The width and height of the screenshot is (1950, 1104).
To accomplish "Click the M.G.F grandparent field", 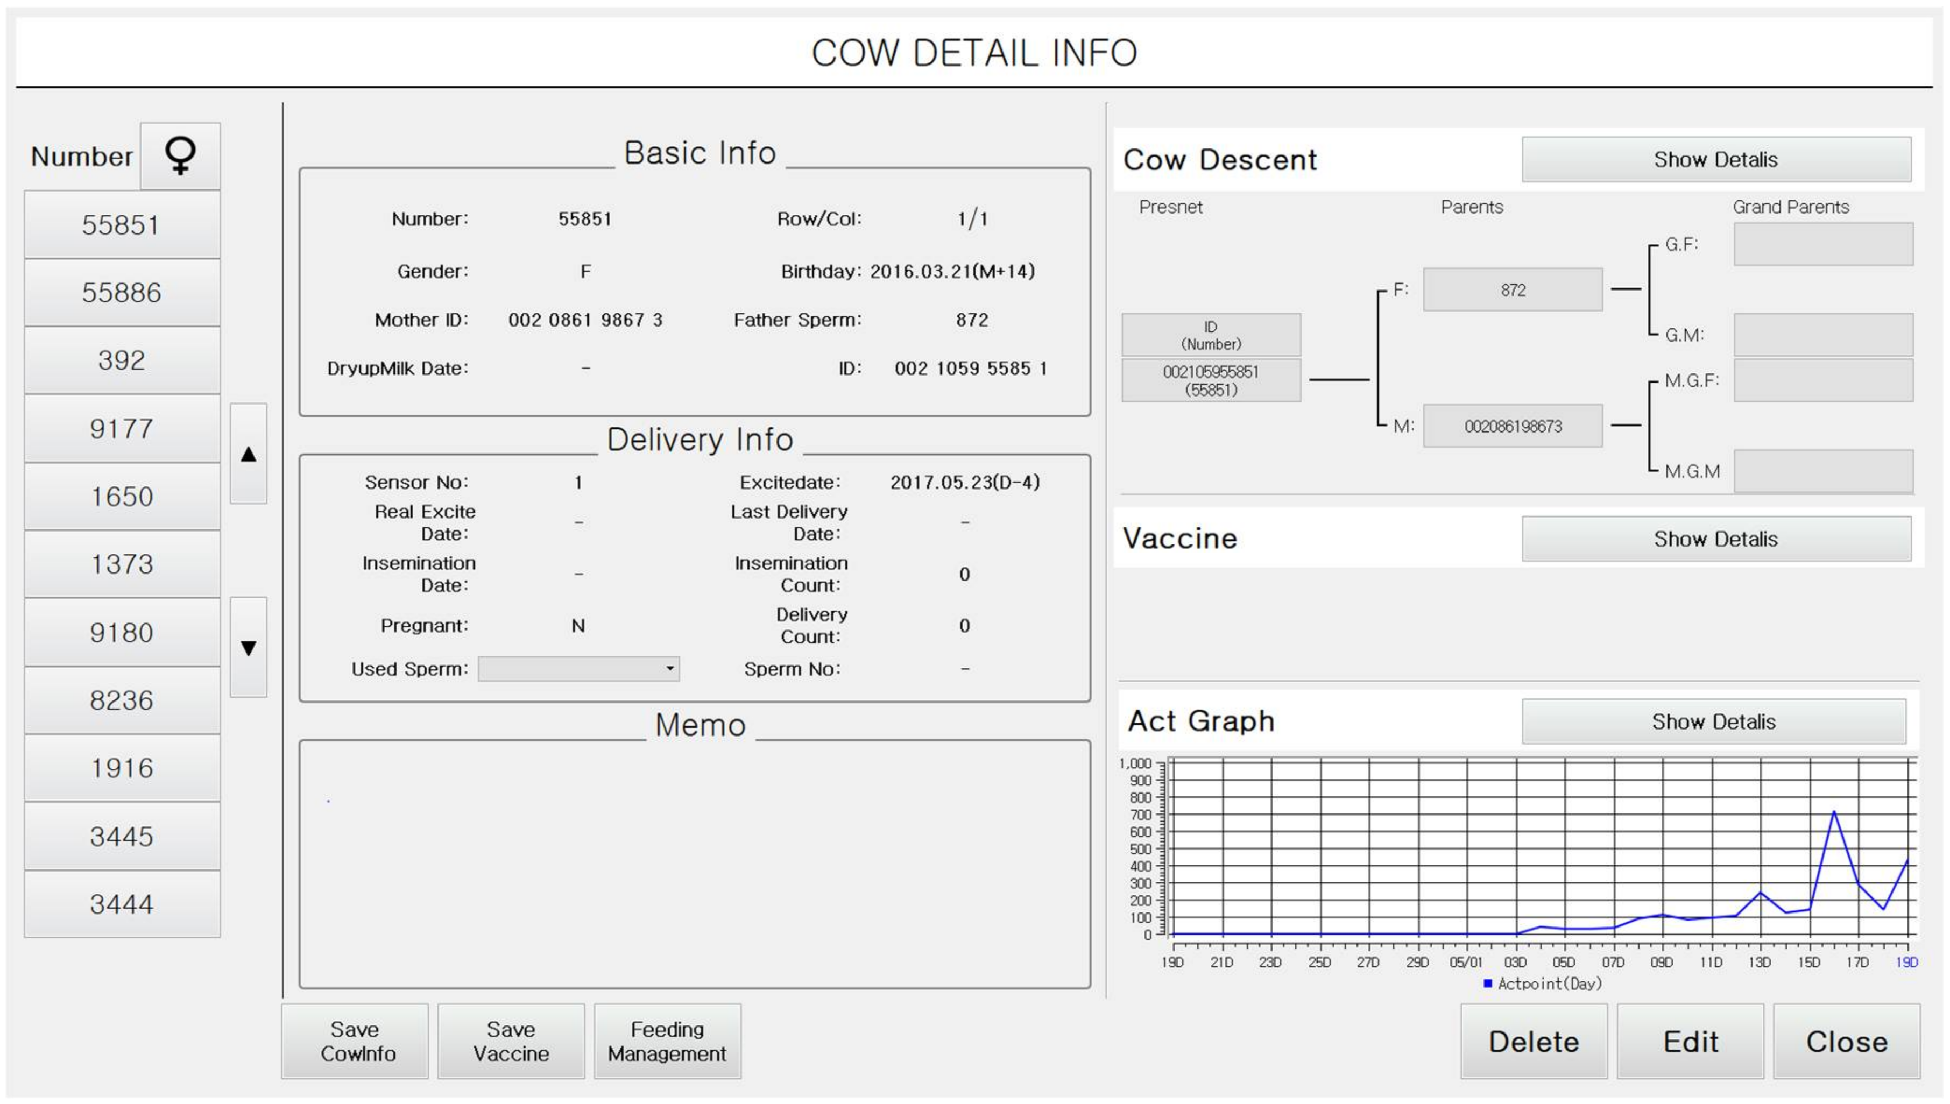I will [x=1824, y=380].
